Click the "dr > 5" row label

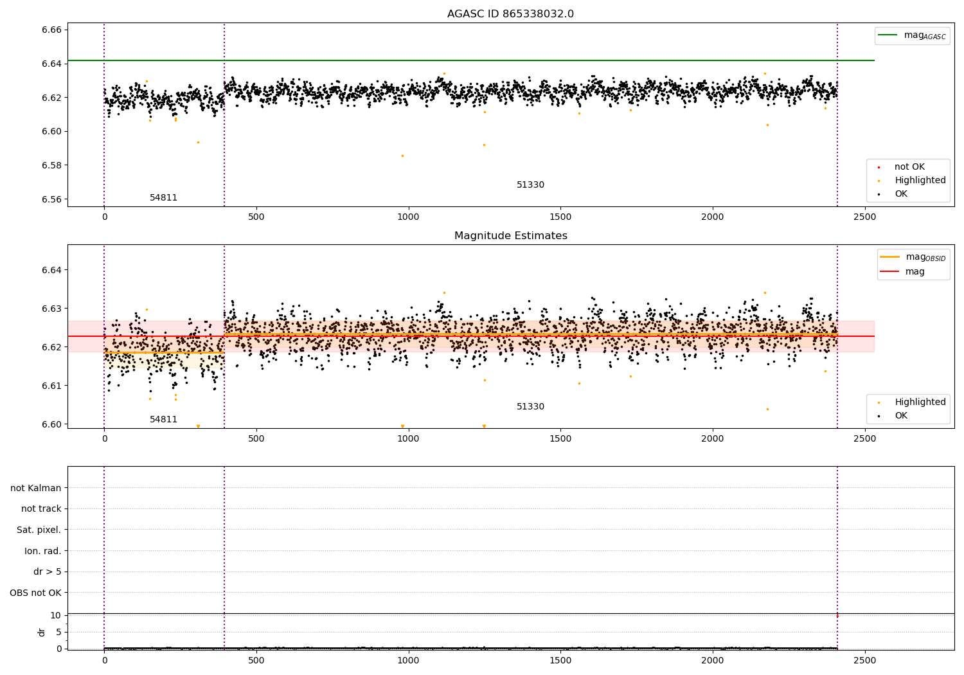[48, 572]
